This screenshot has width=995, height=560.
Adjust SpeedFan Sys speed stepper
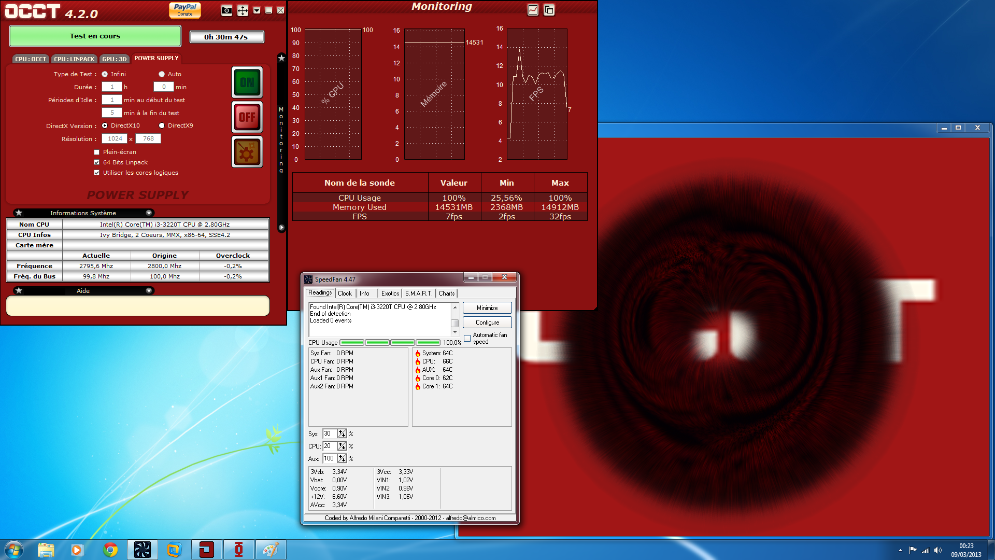pyautogui.click(x=342, y=434)
